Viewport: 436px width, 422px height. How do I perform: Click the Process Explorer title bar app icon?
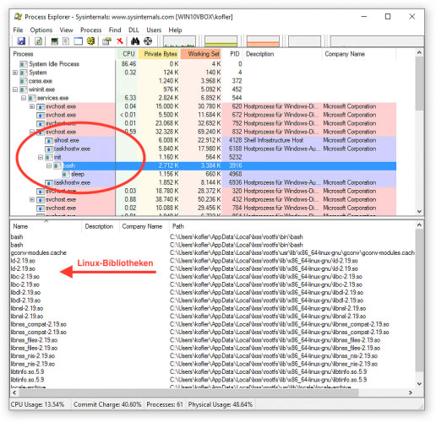pos(18,17)
